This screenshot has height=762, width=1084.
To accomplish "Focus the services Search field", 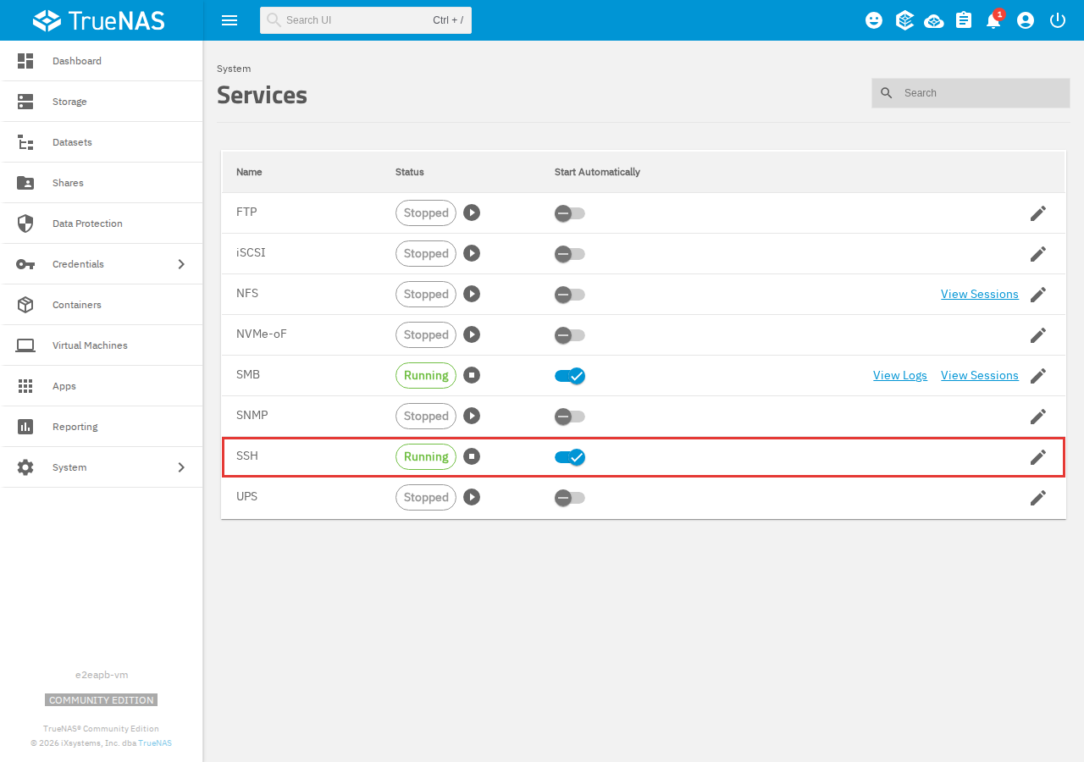I will pos(971,93).
